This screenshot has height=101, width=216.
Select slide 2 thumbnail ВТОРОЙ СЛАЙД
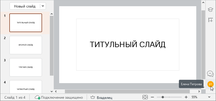click(26, 45)
